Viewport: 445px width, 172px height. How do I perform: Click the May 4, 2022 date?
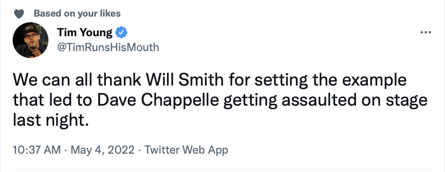coord(103,150)
